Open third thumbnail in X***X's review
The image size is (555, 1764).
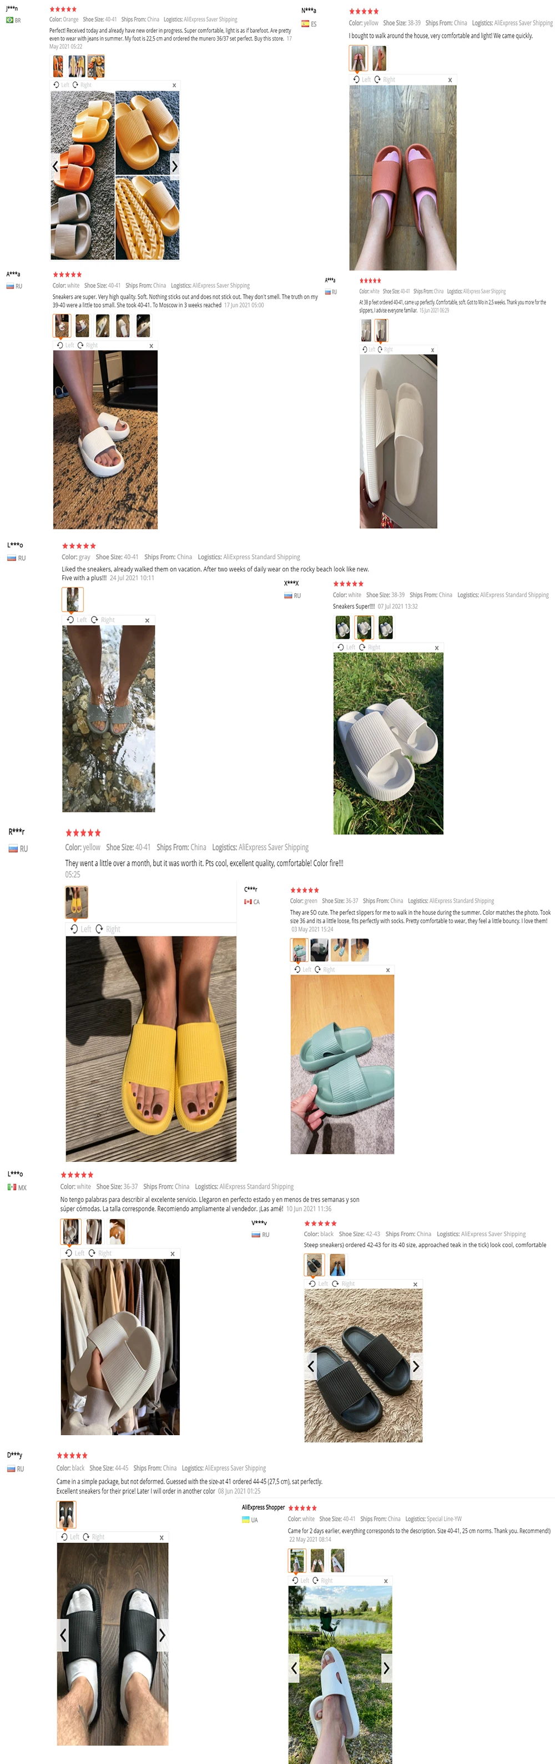pyautogui.click(x=386, y=627)
